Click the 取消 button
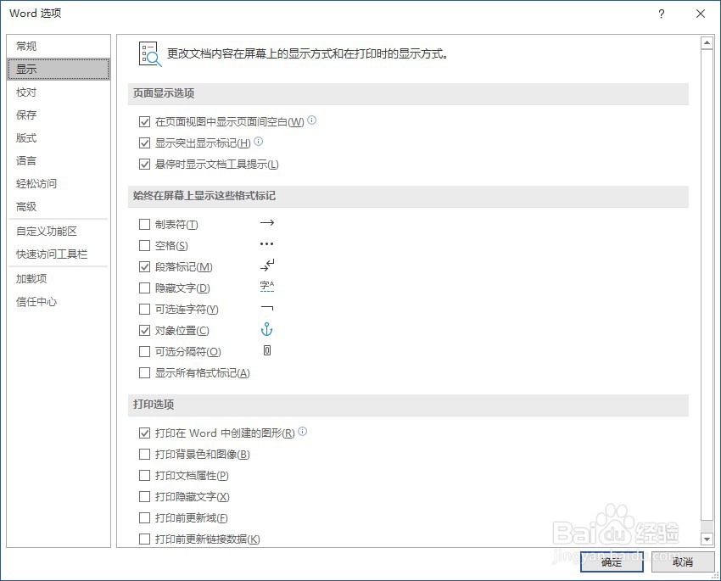 point(683,562)
